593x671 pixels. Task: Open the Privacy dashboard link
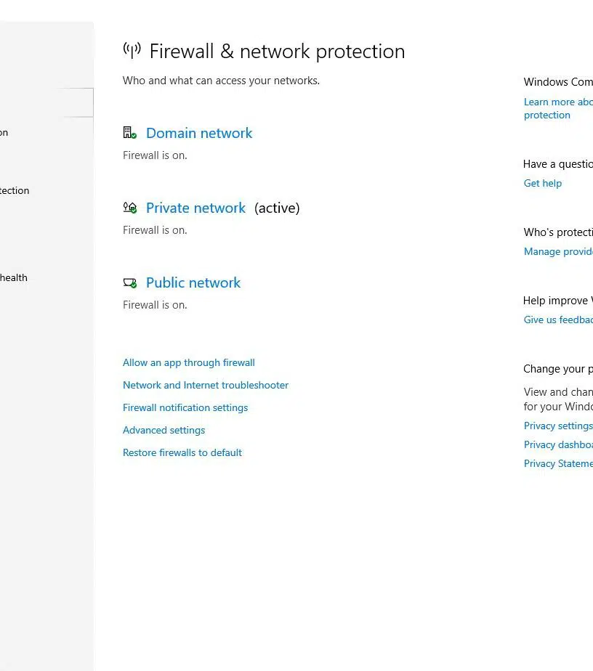pos(558,444)
